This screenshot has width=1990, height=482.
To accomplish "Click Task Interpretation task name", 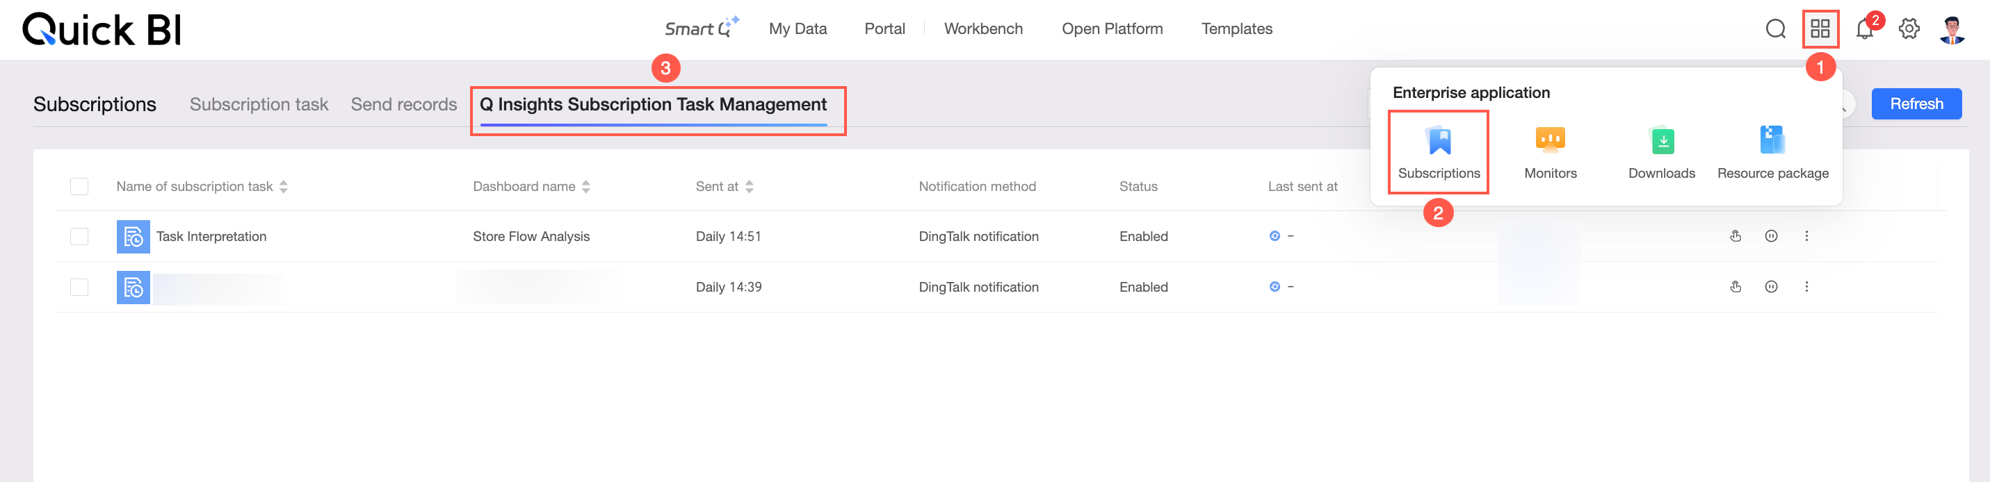I will [211, 237].
